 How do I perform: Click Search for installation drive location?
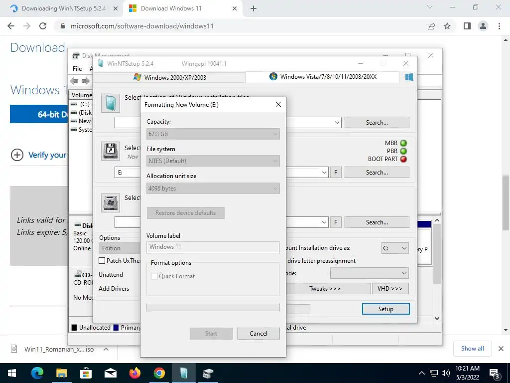(x=377, y=222)
